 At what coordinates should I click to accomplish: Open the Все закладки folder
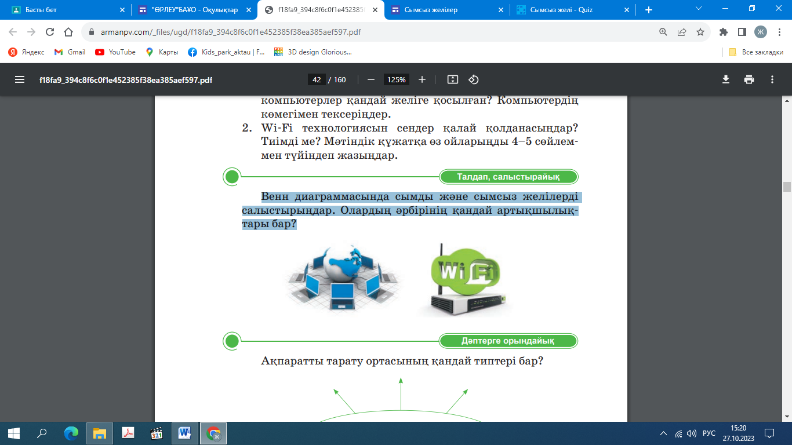pos(757,52)
